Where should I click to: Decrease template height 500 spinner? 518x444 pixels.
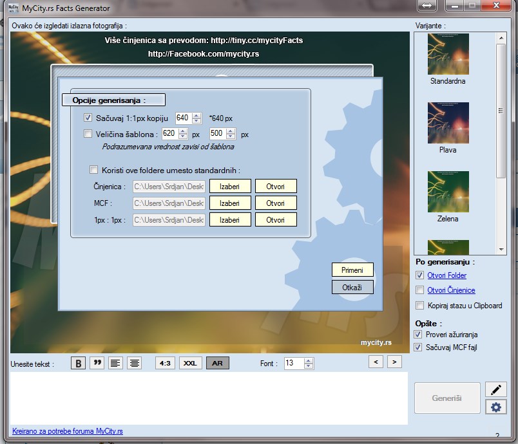tap(231, 136)
